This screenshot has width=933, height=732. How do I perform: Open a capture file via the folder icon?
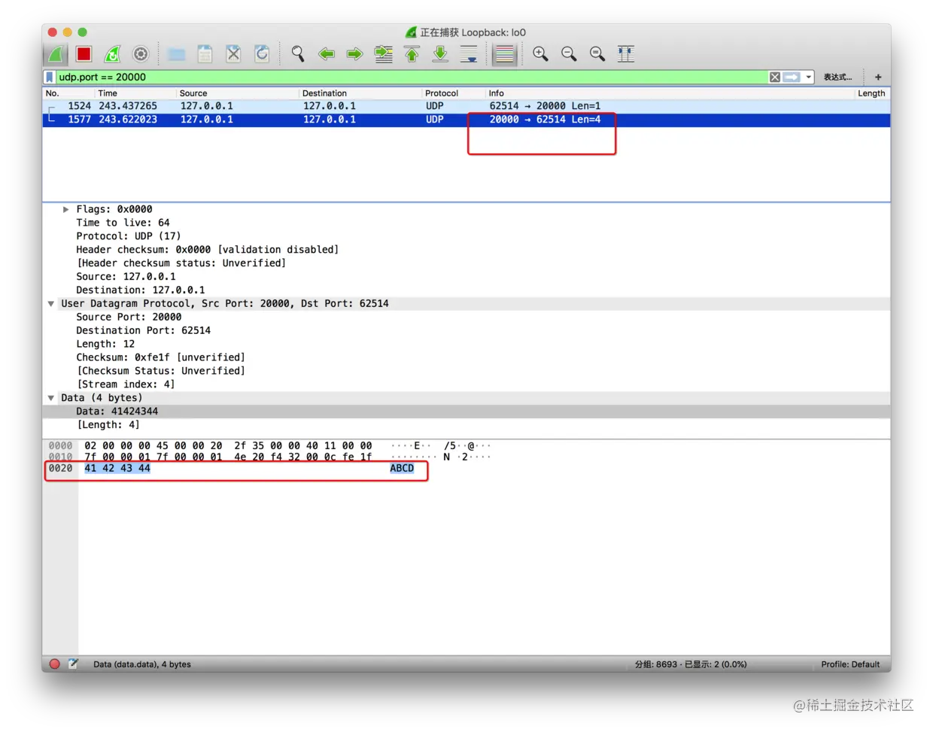(177, 54)
